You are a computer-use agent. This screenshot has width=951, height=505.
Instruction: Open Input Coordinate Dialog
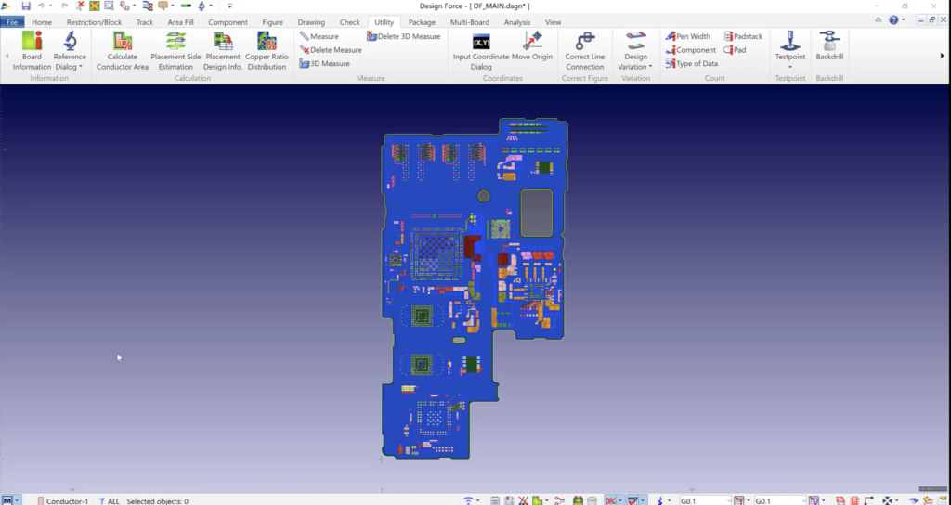tap(481, 51)
